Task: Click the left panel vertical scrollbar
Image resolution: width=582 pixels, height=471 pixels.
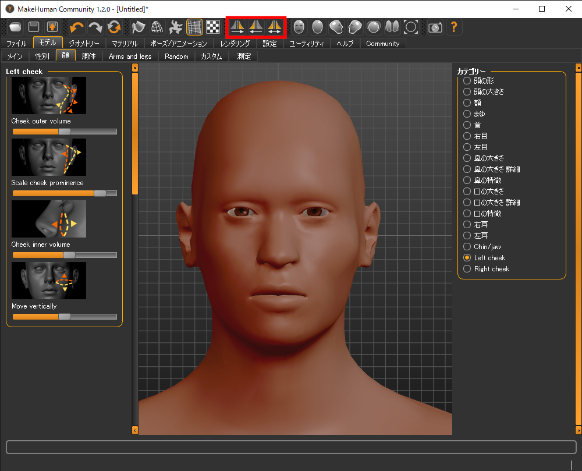Action: pyautogui.click(x=135, y=134)
